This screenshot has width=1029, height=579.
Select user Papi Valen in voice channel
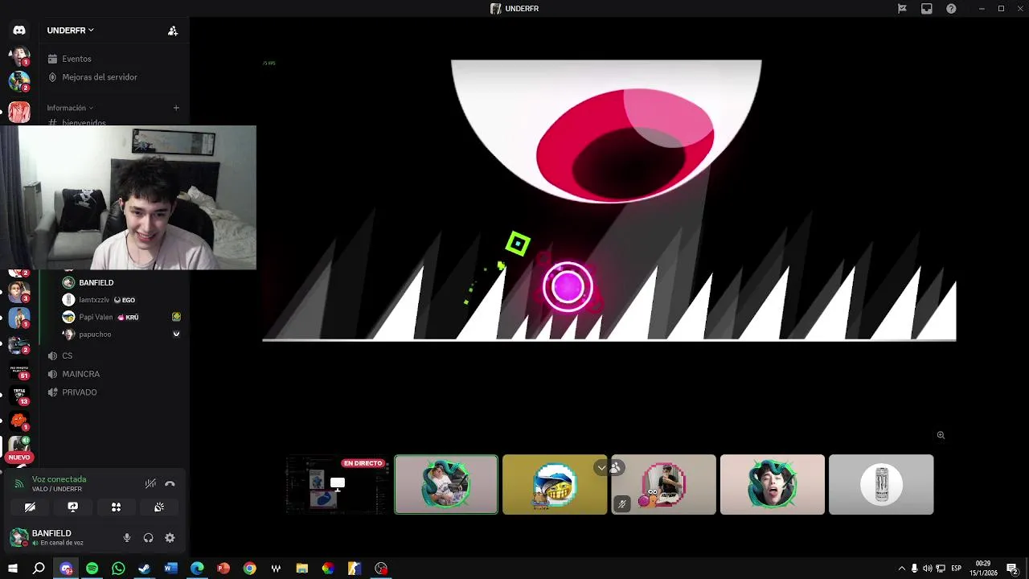[x=100, y=317]
